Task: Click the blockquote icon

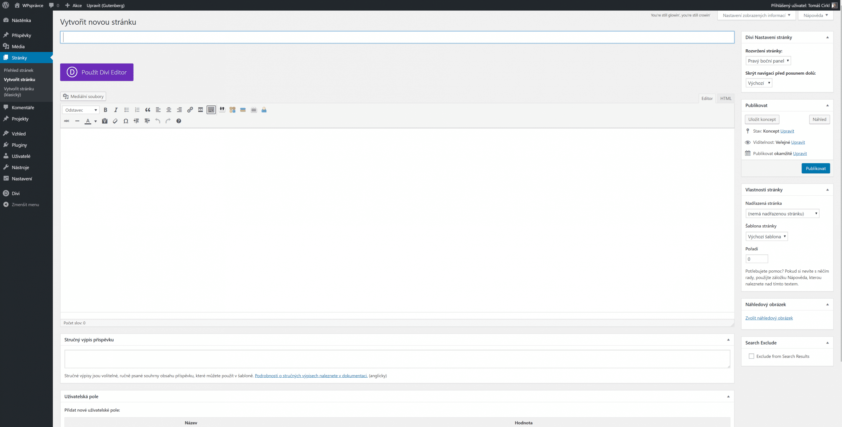Action: [x=148, y=110]
